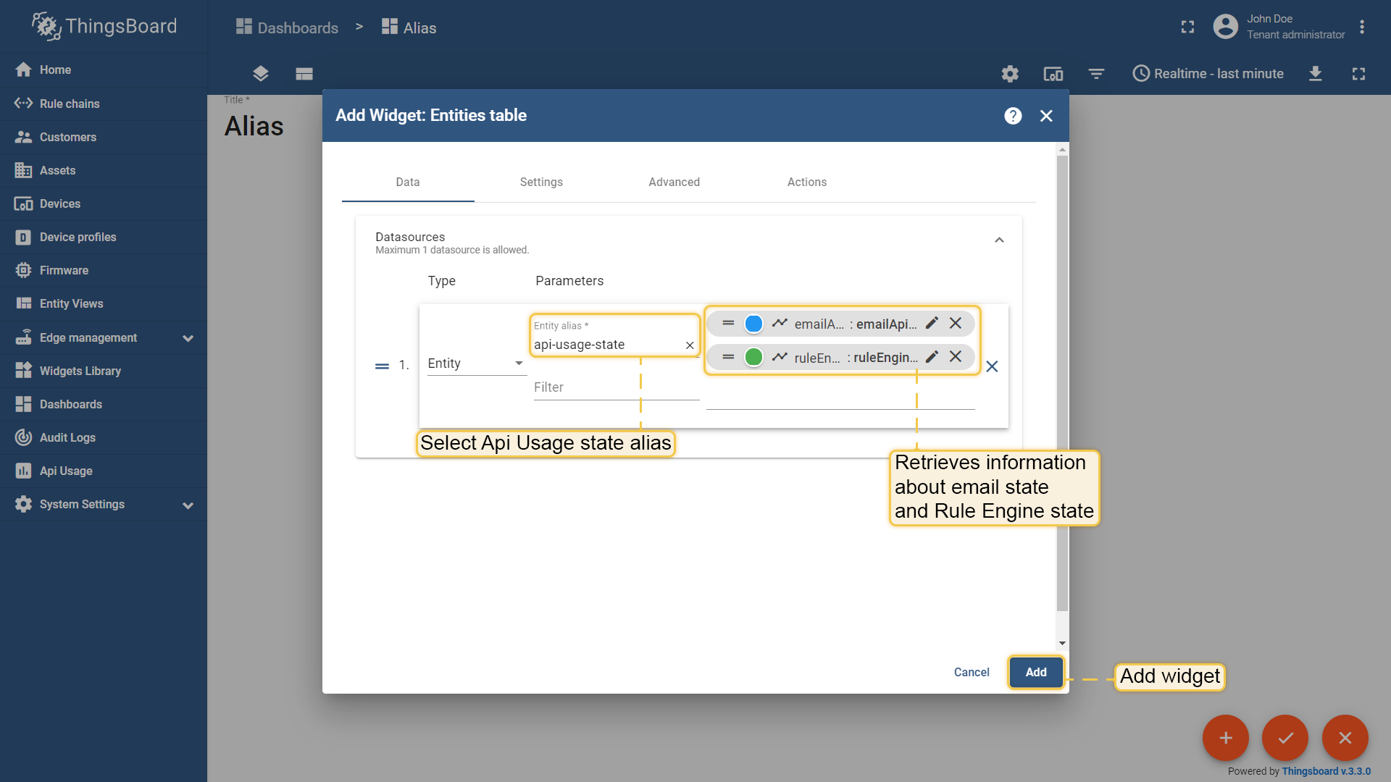The height and width of the screenshot is (782, 1391).
Task: Open the user options three-dot menu
Action: pyautogui.click(x=1362, y=27)
